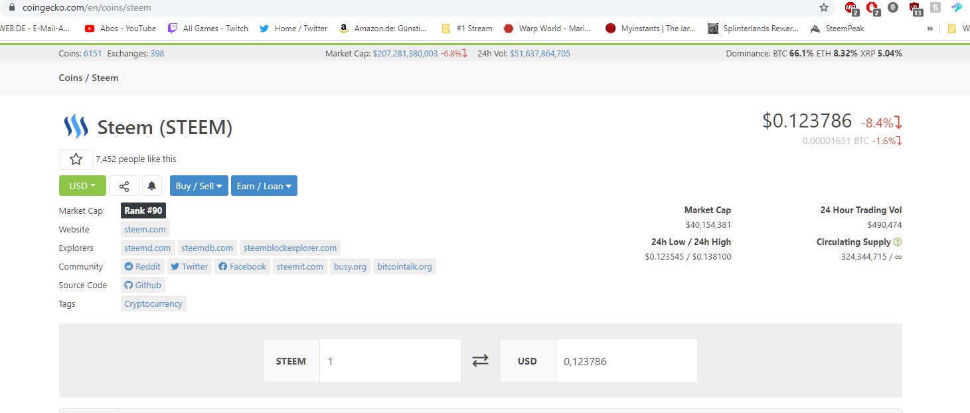
Task: Go to Coins in the breadcrumb
Action: (x=70, y=78)
